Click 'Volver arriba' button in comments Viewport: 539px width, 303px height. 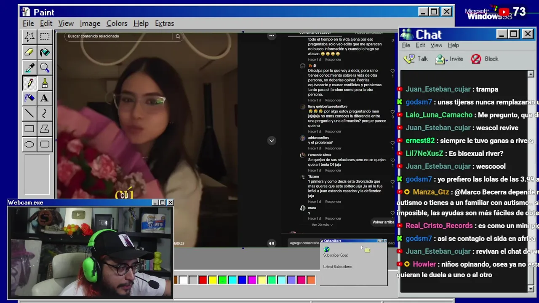pos(383,222)
